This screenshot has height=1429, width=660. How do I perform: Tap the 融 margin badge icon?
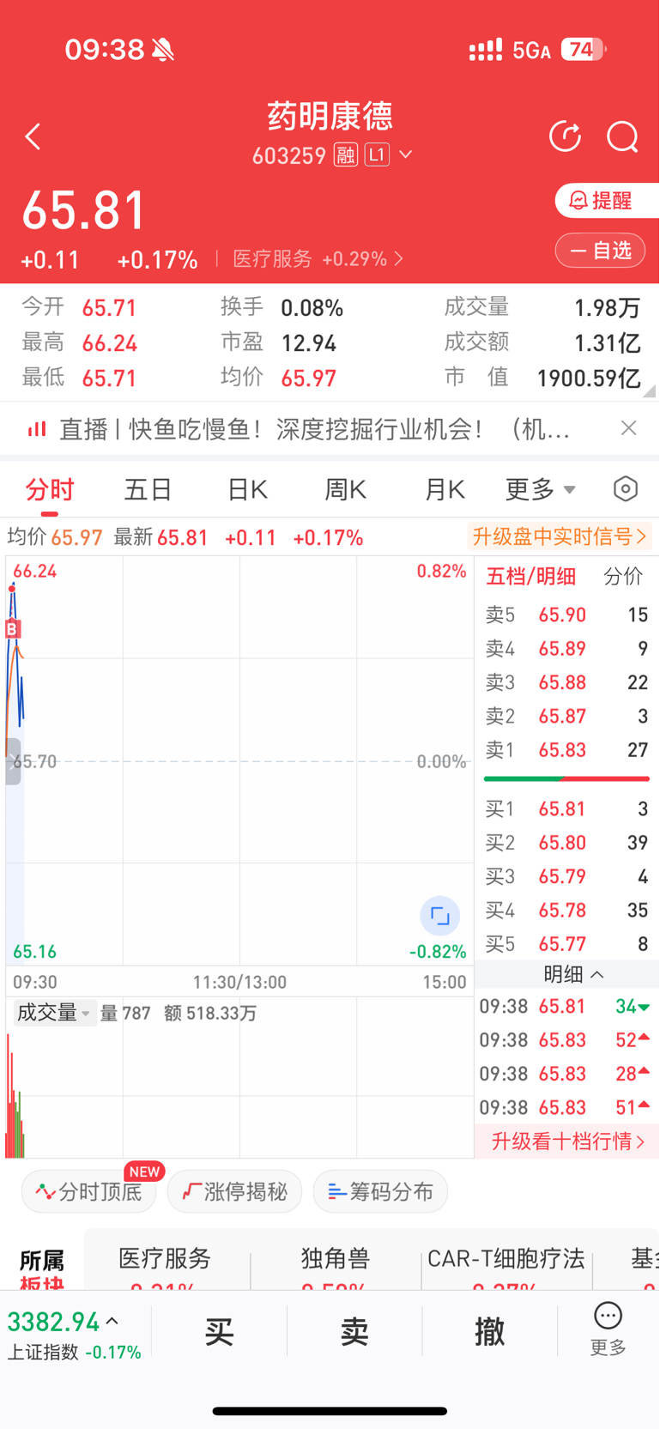point(346,155)
